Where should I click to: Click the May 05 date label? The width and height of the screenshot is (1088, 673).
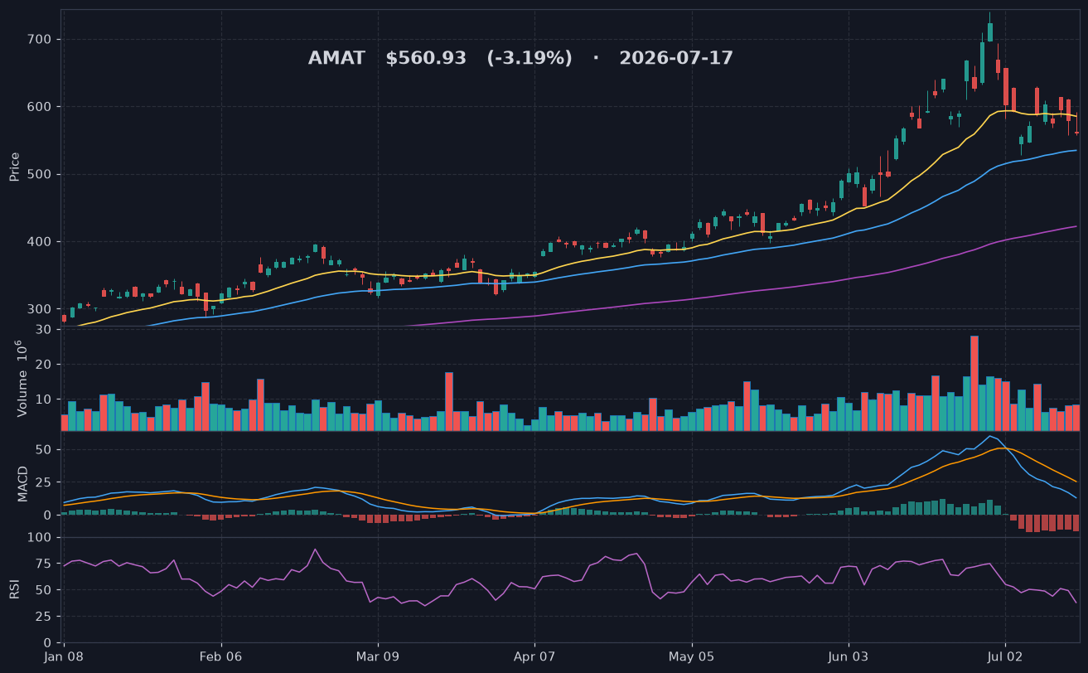point(691,656)
